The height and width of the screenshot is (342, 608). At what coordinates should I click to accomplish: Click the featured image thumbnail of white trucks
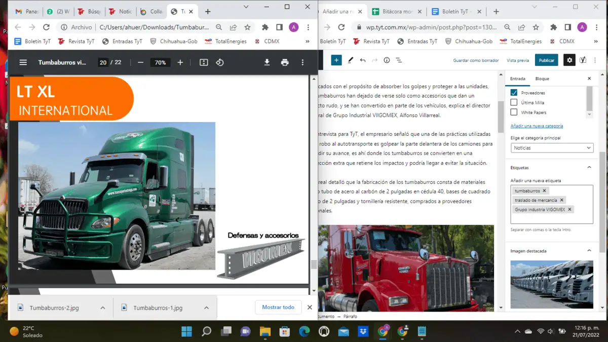[552, 284]
